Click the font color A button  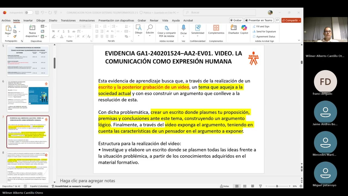pyautogui.click(x=62, y=36)
